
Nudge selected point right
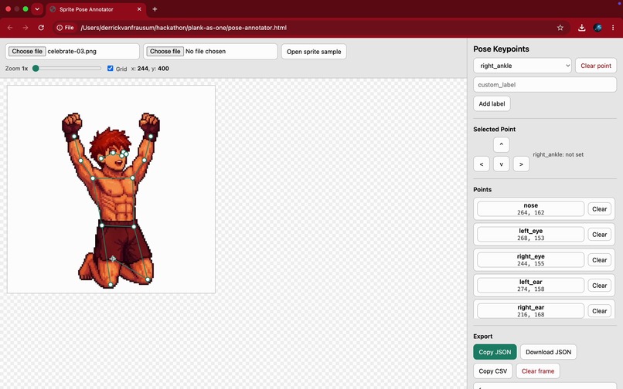521,164
